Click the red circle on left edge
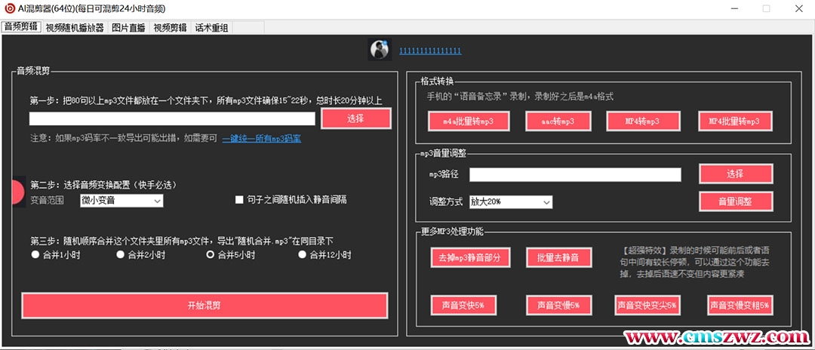The width and height of the screenshot is (815, 350). coord(18,192)
